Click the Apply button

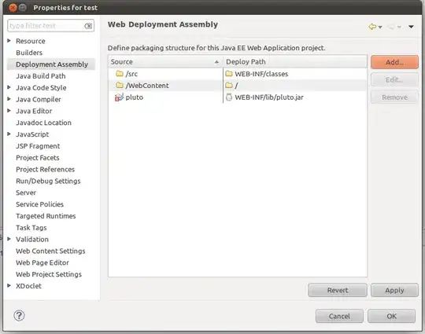pos(394,290)
